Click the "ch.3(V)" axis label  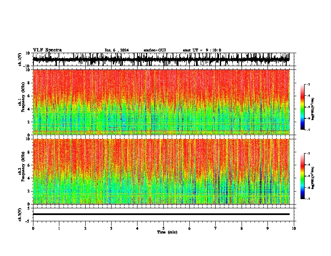[x=20, y=215]
